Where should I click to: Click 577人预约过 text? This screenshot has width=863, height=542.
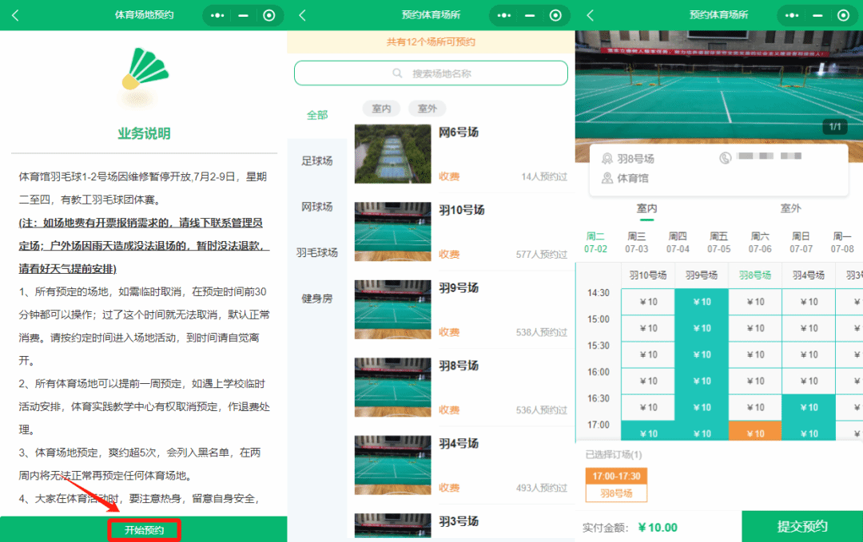click(542, 255)
